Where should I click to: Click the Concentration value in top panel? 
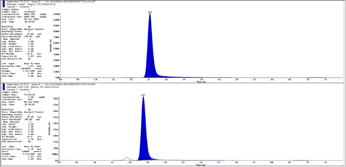click(x=29, y=14)
